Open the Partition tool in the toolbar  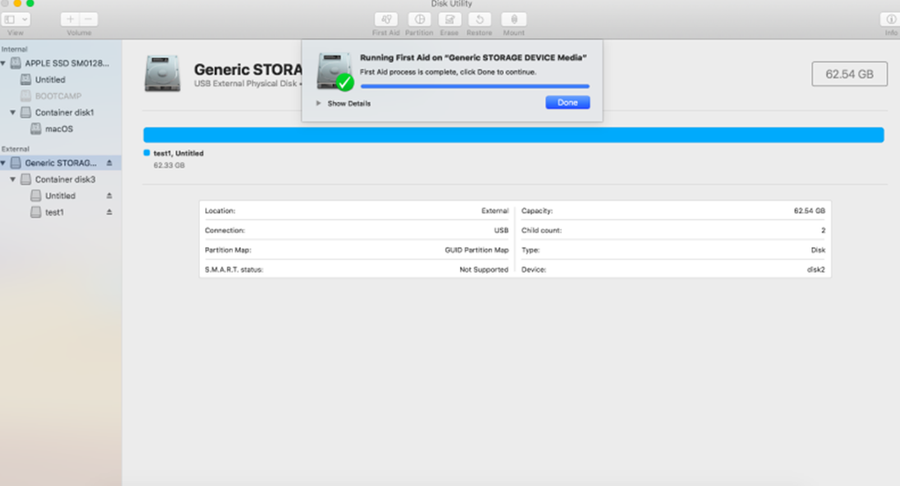pyautogui.click(x=419, y=19)
